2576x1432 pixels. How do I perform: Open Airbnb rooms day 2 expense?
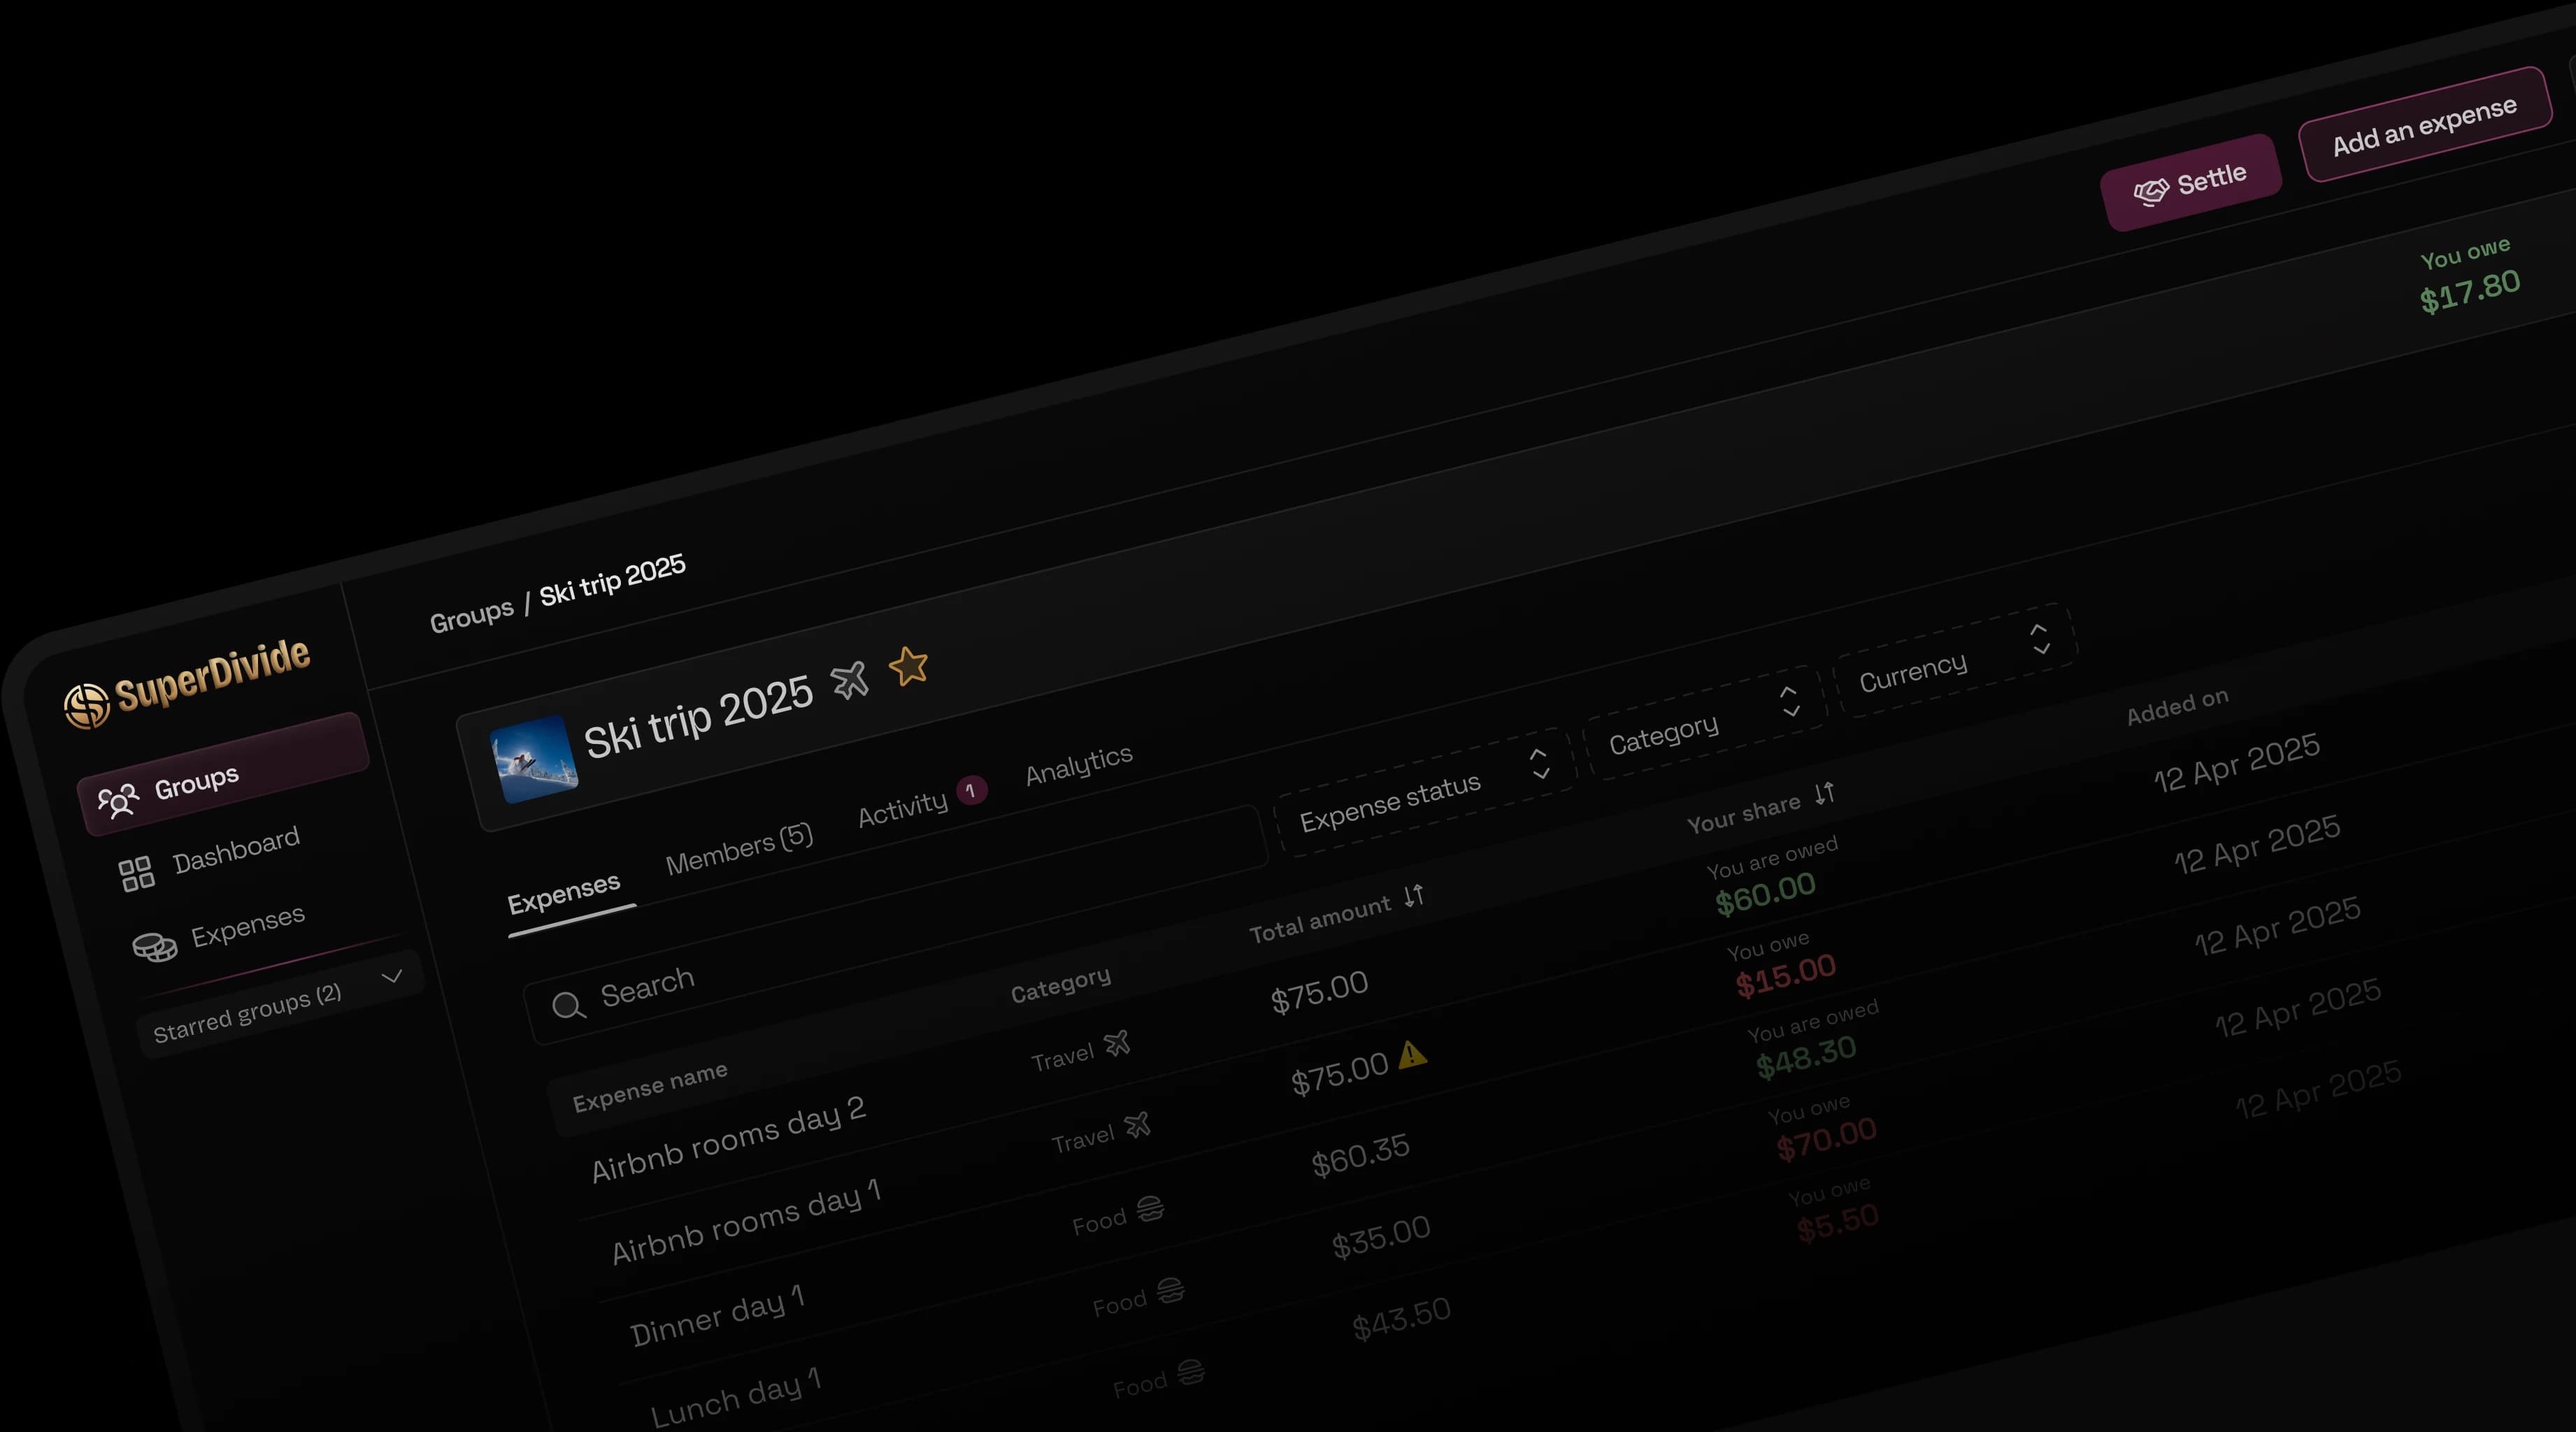pyautogui.click(x=728, y=1138)
